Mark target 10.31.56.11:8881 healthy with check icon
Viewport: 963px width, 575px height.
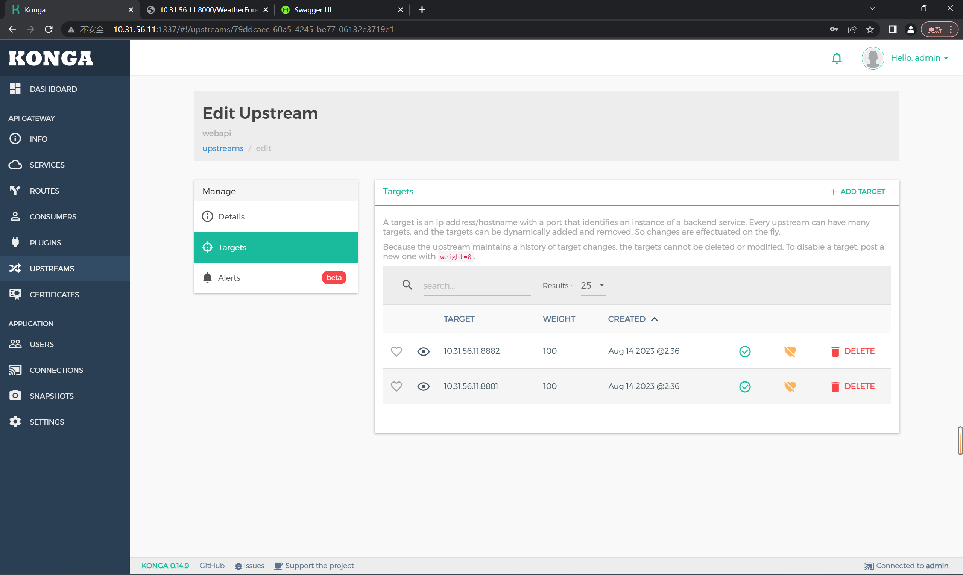click(745, 387)
